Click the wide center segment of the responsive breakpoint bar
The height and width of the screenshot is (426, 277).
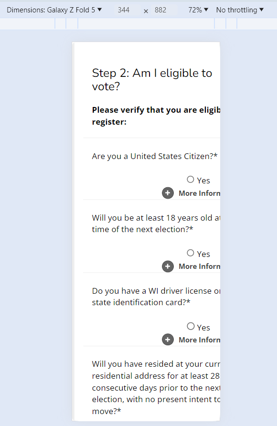point(146,23)
